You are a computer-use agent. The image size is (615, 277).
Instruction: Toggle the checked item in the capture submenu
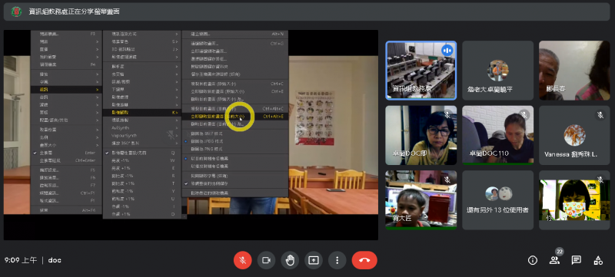pyautogui.click(x=234, y=183)
